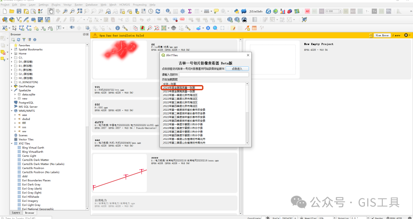
Task: Open the Layer menu
Action: click(32, 5)
